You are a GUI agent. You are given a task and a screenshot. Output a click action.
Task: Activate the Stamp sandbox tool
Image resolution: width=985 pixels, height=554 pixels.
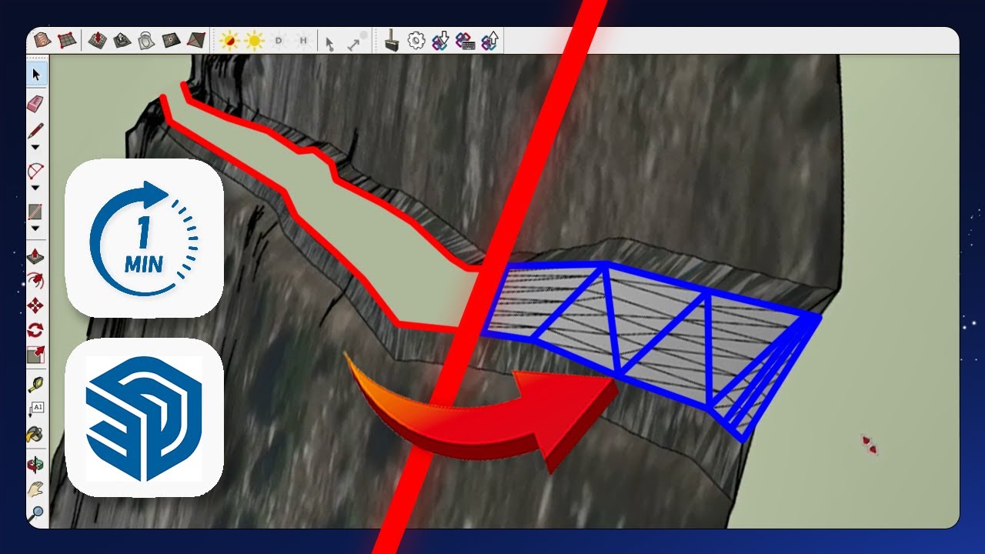pyautogui.click(x=122, y=40)
